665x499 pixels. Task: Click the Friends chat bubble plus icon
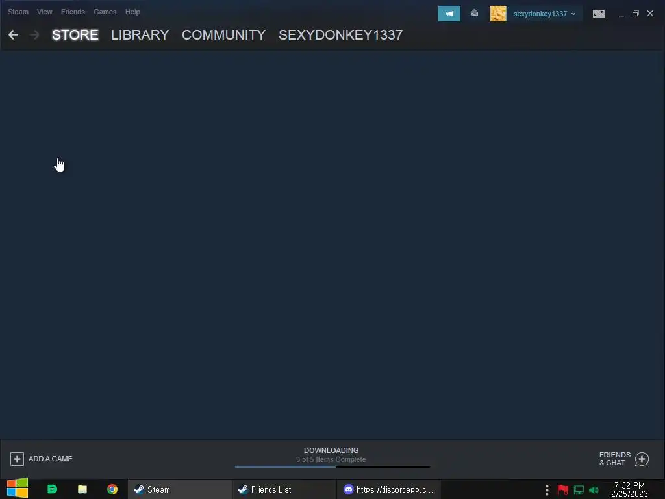click(x=642, y=459)
